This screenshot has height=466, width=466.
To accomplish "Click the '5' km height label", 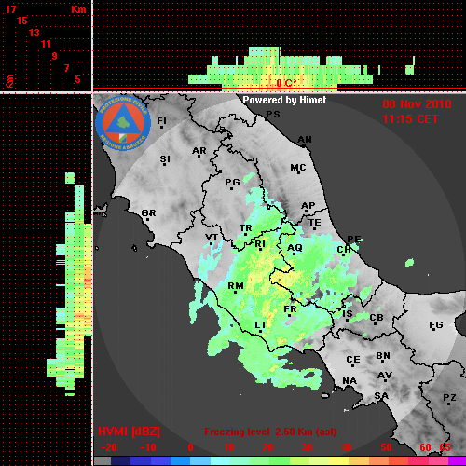I will [x=77, y=79].
